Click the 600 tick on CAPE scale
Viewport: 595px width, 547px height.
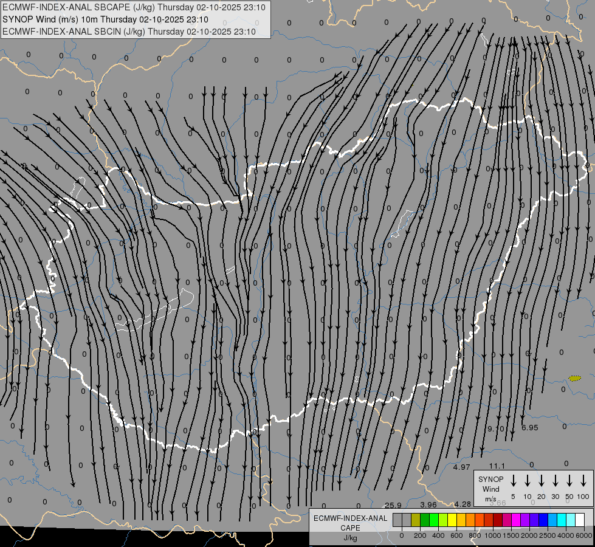(456, 535)
